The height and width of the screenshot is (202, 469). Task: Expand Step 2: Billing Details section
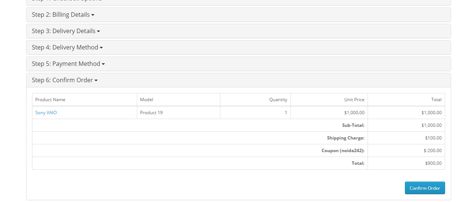click(x=63, y=15)
